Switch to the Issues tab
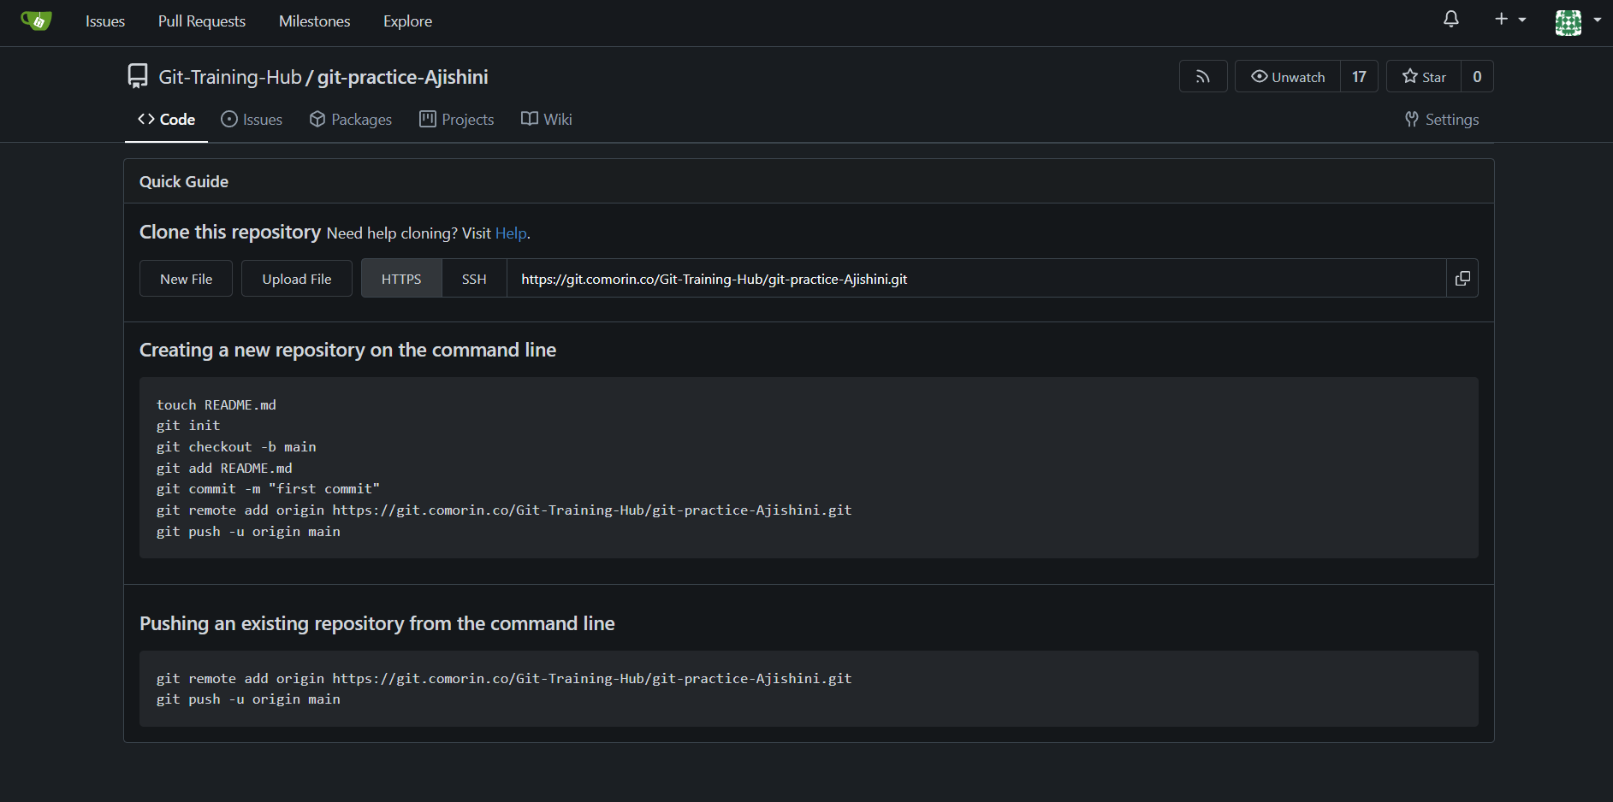Screen dimensions: 1613x802 pos(252,119)
